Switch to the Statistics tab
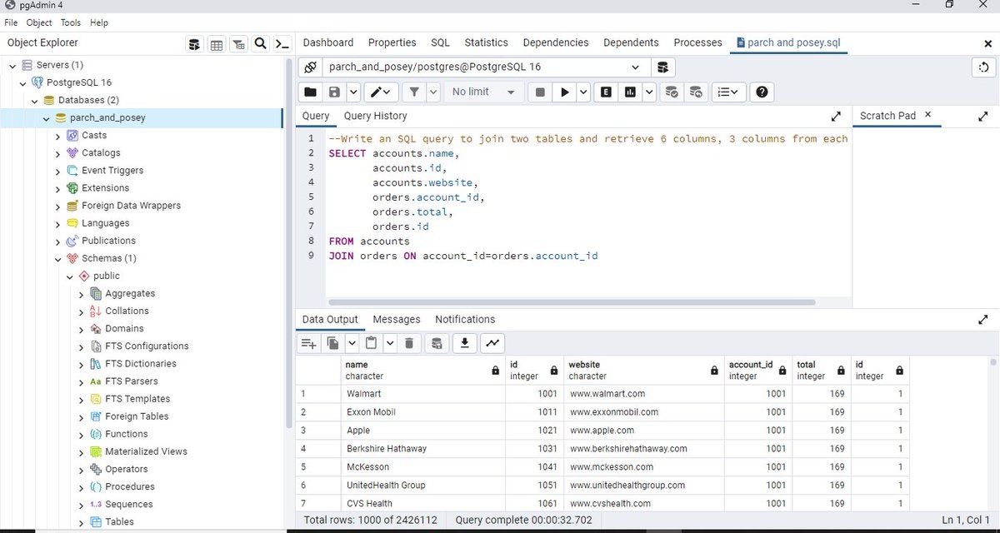 click(x=487, y=42)
